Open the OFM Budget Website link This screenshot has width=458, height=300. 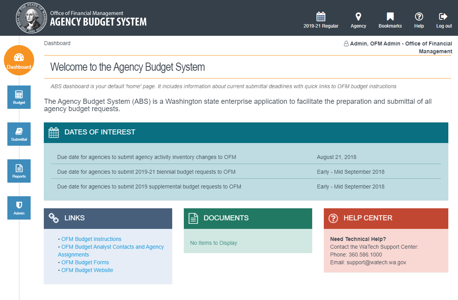point(87,270)
